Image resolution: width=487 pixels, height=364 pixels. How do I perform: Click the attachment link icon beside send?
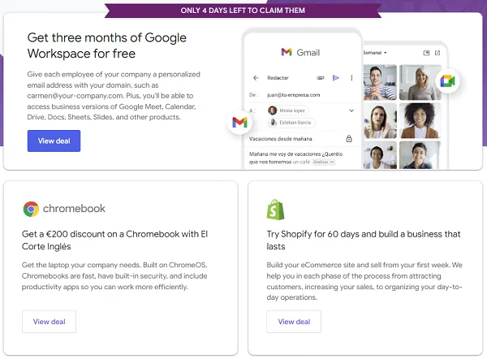pos(321,78)
